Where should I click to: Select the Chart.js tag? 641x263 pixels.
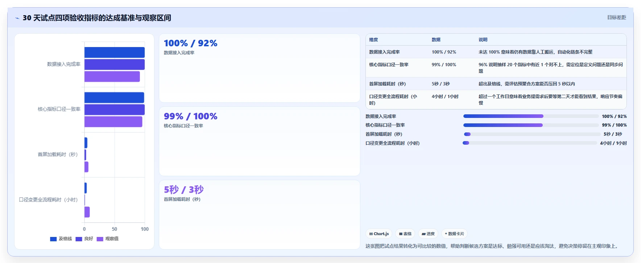pos(379,234)
